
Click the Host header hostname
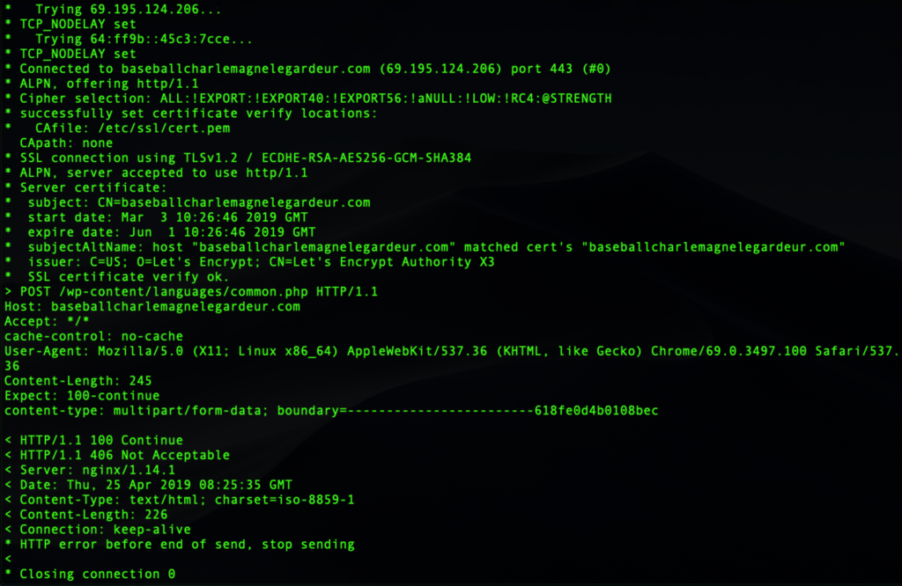[175, 307]
